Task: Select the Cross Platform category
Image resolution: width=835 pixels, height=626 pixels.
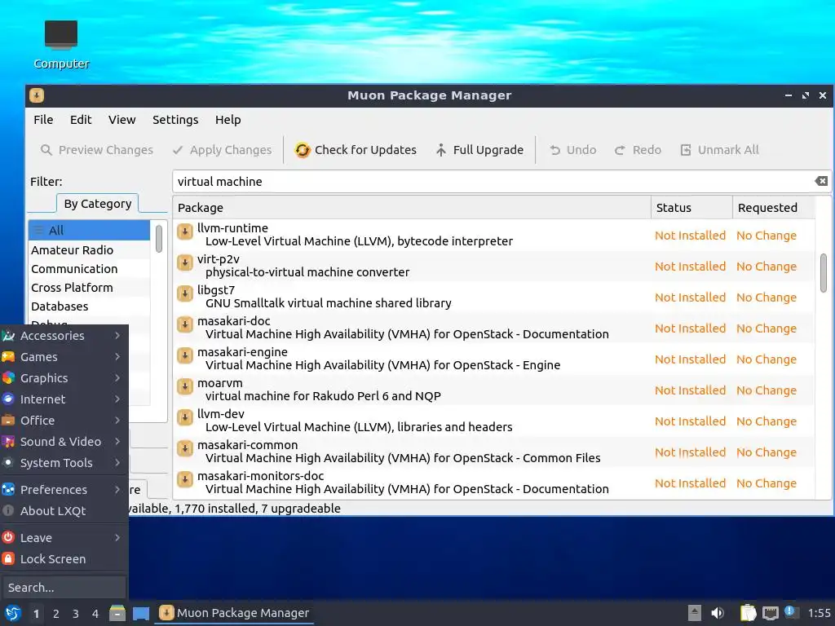Action: click(90, 288)
